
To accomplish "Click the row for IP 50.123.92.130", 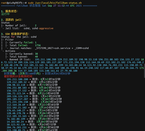I will (31, 125).
